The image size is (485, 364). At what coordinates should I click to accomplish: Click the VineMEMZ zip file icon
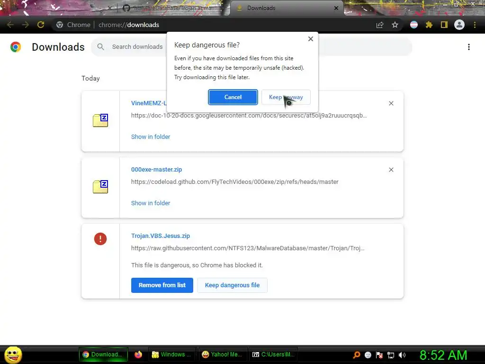coord(100,120)
